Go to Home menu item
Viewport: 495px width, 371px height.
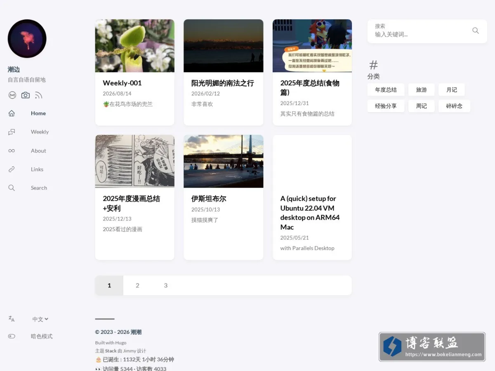(38, 113)
